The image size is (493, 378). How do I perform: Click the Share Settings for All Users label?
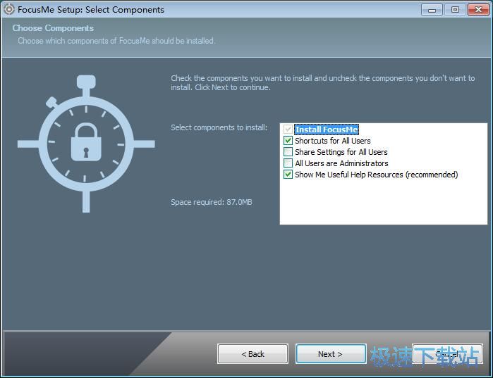point(341,152)
